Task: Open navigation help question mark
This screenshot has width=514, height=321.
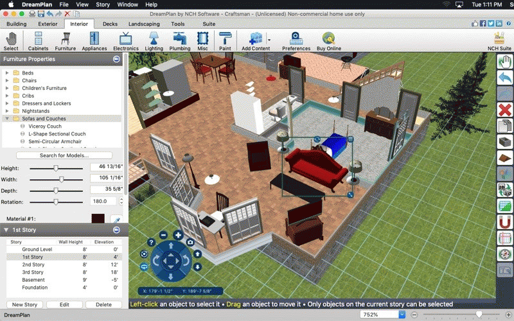Action: (151, 243)
